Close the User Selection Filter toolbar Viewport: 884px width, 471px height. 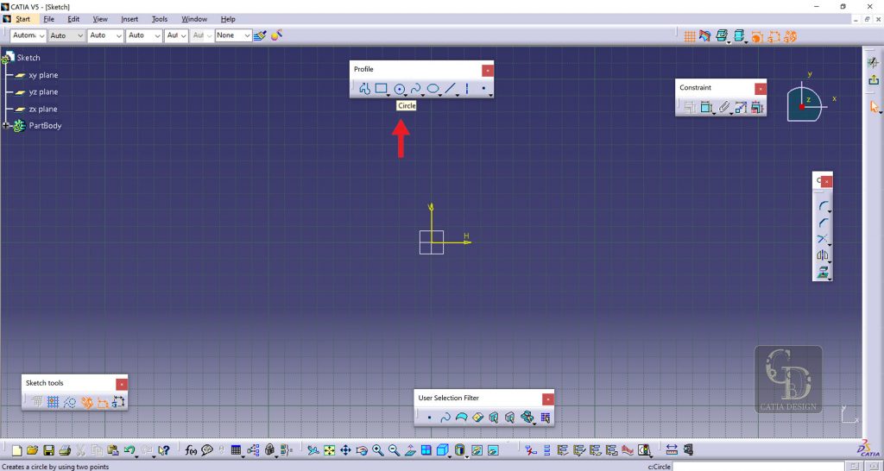547,399
